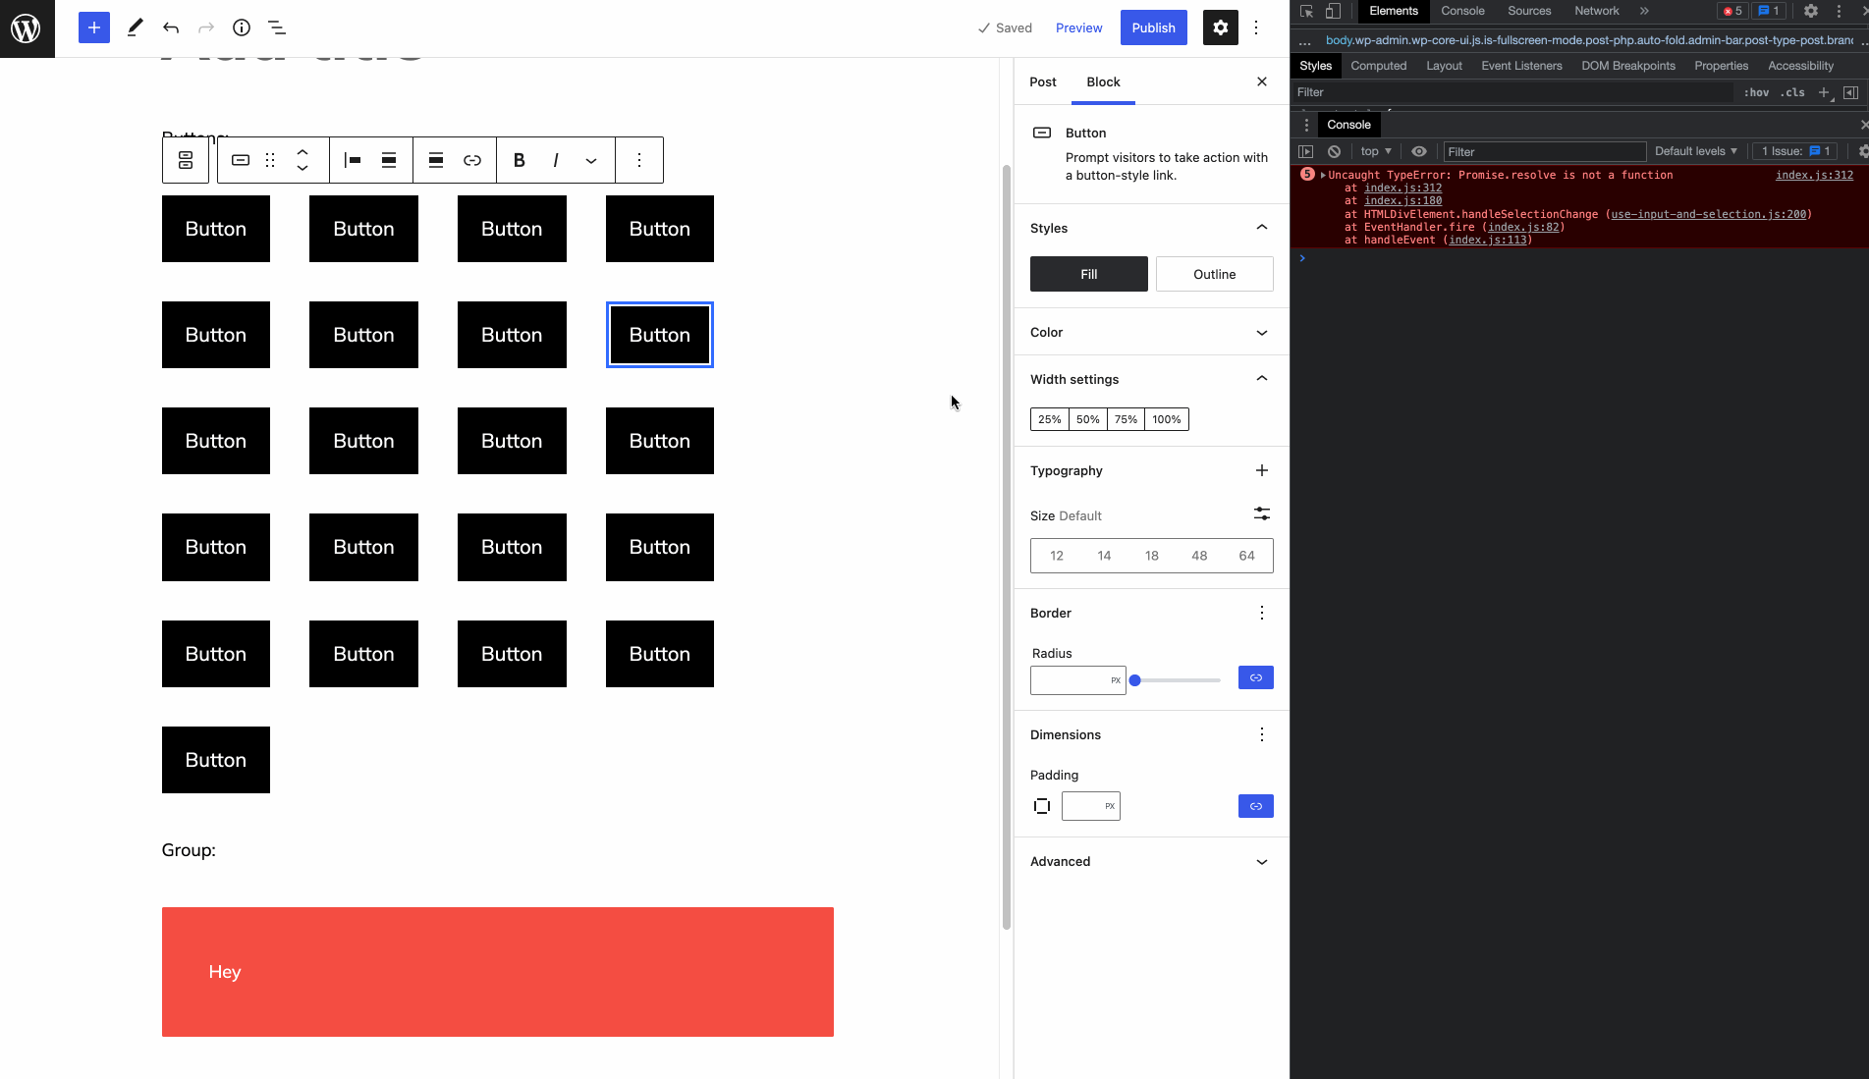
Task: Switch to the Post tab
Action: 1043,82
